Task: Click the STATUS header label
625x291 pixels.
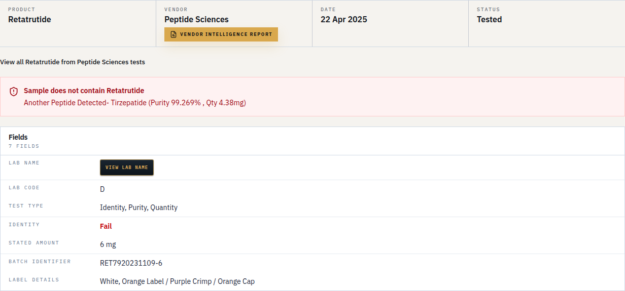Action: pyautogui.click(x=489, y=10)
